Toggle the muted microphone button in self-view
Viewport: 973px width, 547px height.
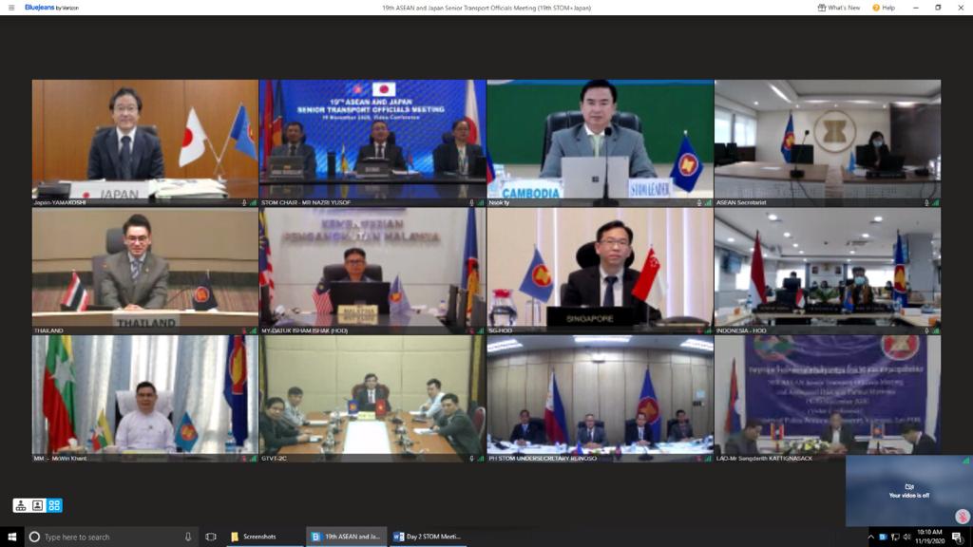pos(962,517)
